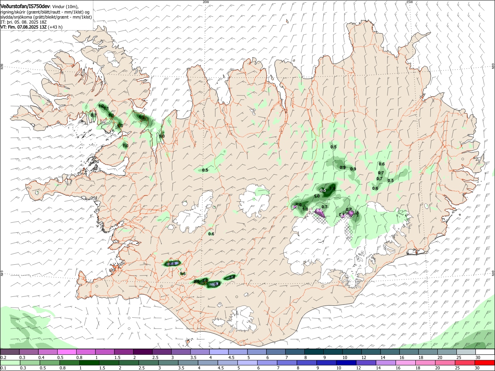The width and height of the screenshot is (495, 371).
Task: Pick the dark teal swatch labeled 8, top row
Action: (x=314, y=352)
